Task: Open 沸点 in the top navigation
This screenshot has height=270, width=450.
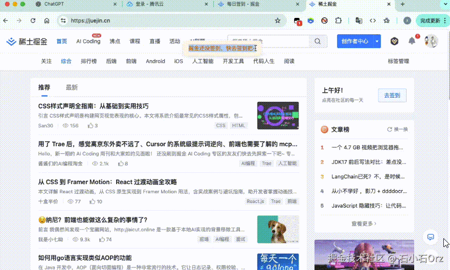Action: pos(115,41)
